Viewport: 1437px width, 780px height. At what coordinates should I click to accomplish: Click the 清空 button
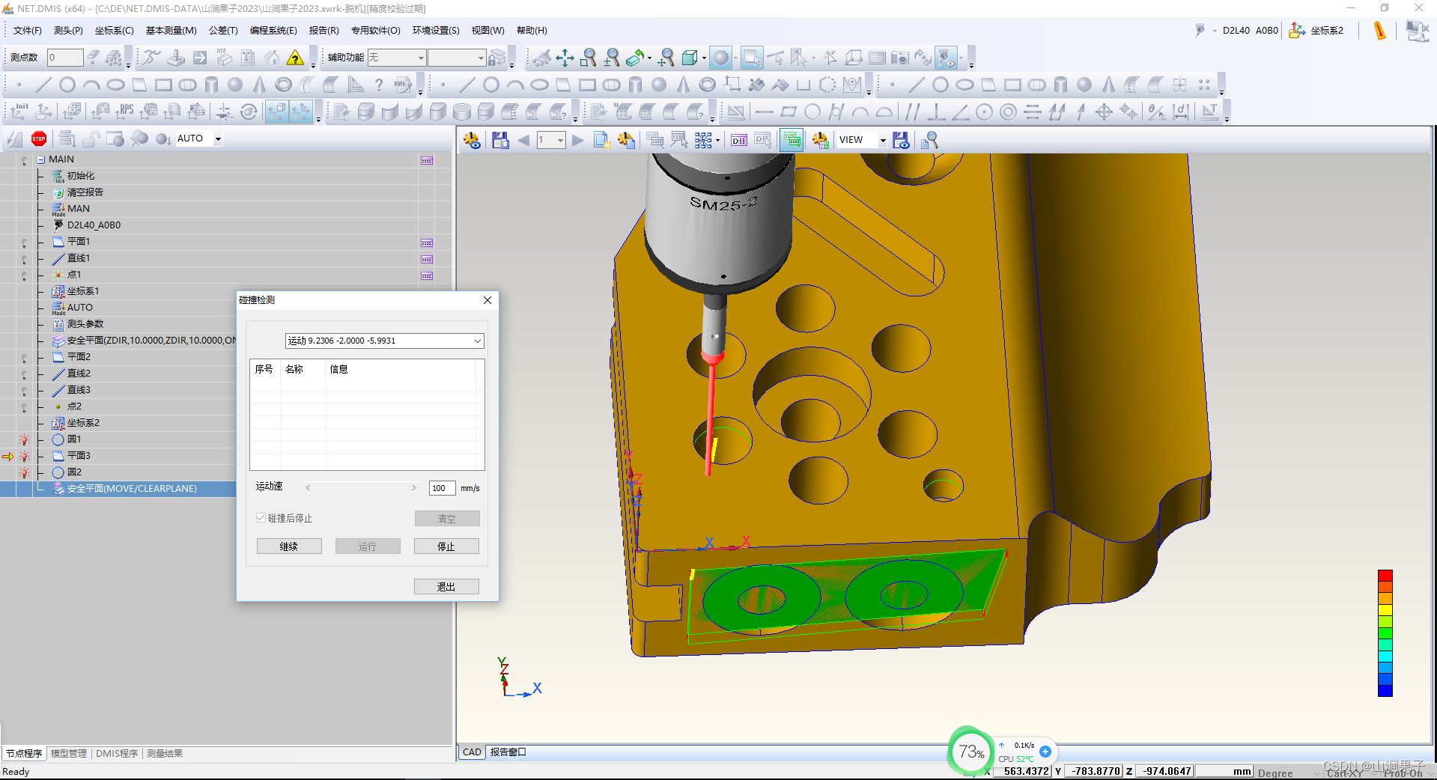pos(447,519)
